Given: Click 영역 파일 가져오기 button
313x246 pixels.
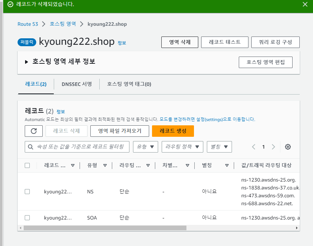Looking at the screenshot, I should pos(120,131).
